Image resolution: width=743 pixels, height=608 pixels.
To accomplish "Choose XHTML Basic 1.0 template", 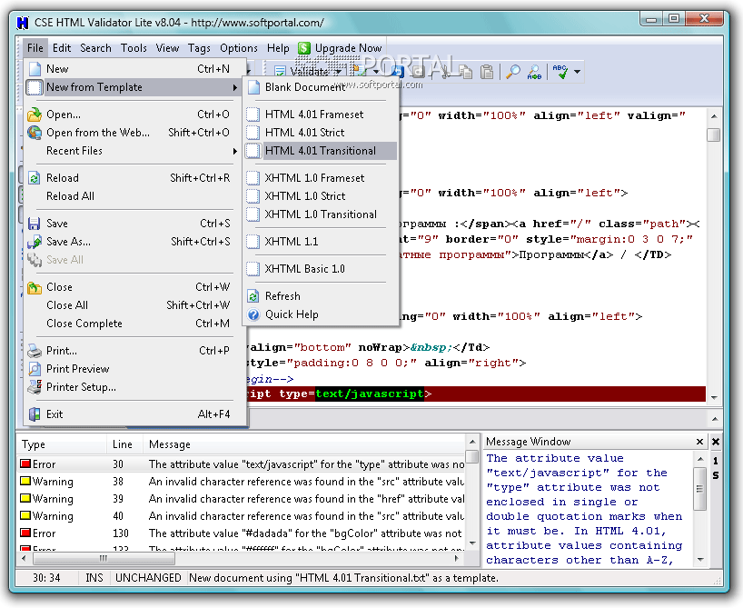I will coord(321,269).
